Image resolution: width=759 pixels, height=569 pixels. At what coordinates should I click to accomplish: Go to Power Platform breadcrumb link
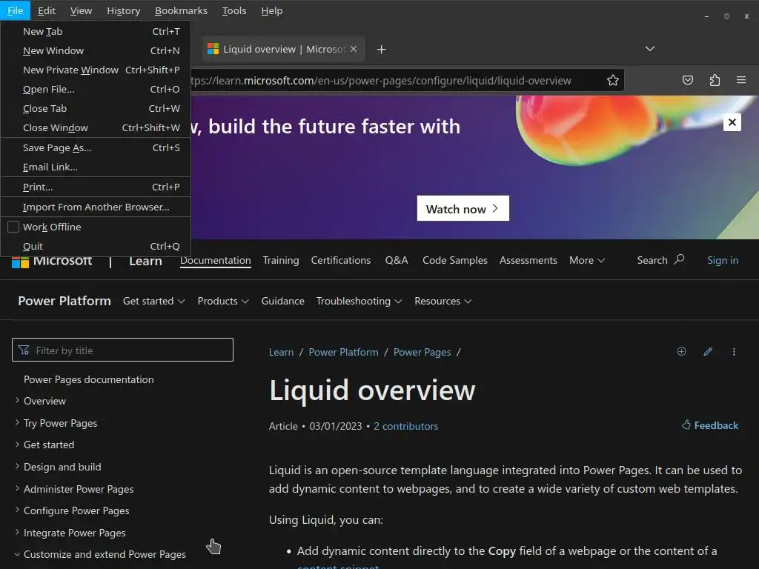pyautogui.click(x=344, y=352)
